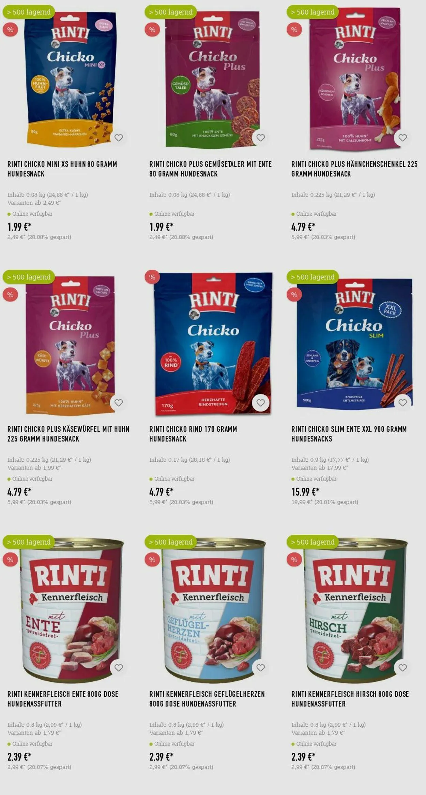Open Rinti Chicko Plus Gemüsetaler mit Ente link
This screenshot has height=795, width=426.
[211, 169]
